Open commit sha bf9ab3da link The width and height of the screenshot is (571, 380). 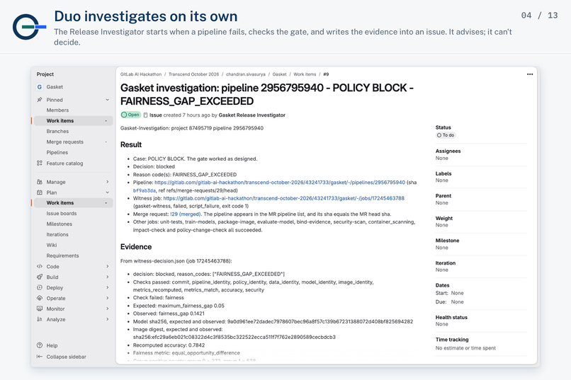[x=145, y=190]
